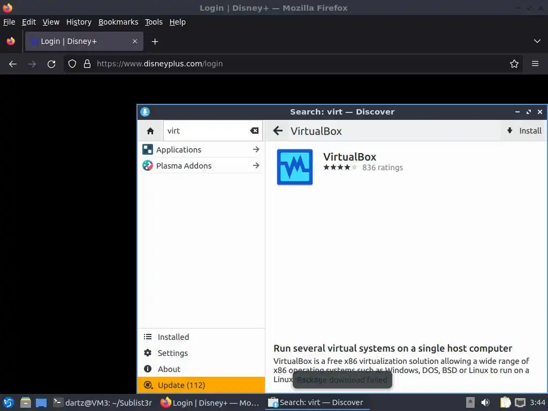Screen dimensions: 548x411
Task: Open the Lubuntu application launcher menu
Action: click(9, 402)
